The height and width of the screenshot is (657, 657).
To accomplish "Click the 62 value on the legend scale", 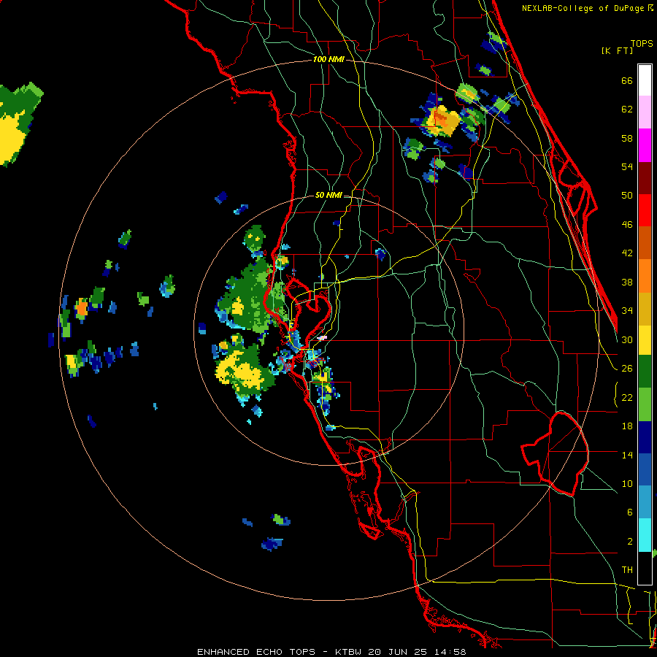I will coord(627,109).
